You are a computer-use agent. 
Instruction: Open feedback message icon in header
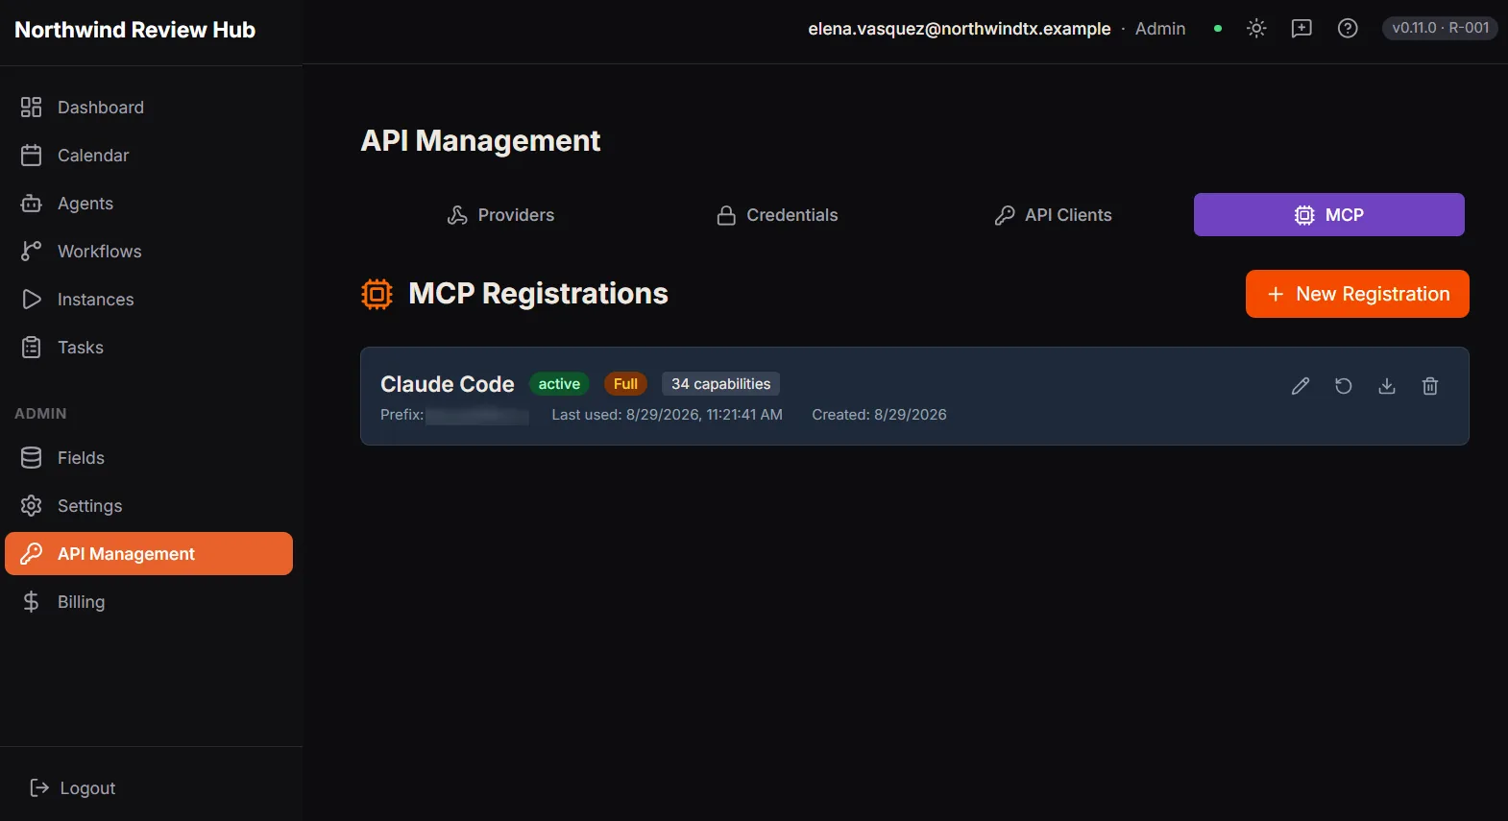(x=1301, y=29)
